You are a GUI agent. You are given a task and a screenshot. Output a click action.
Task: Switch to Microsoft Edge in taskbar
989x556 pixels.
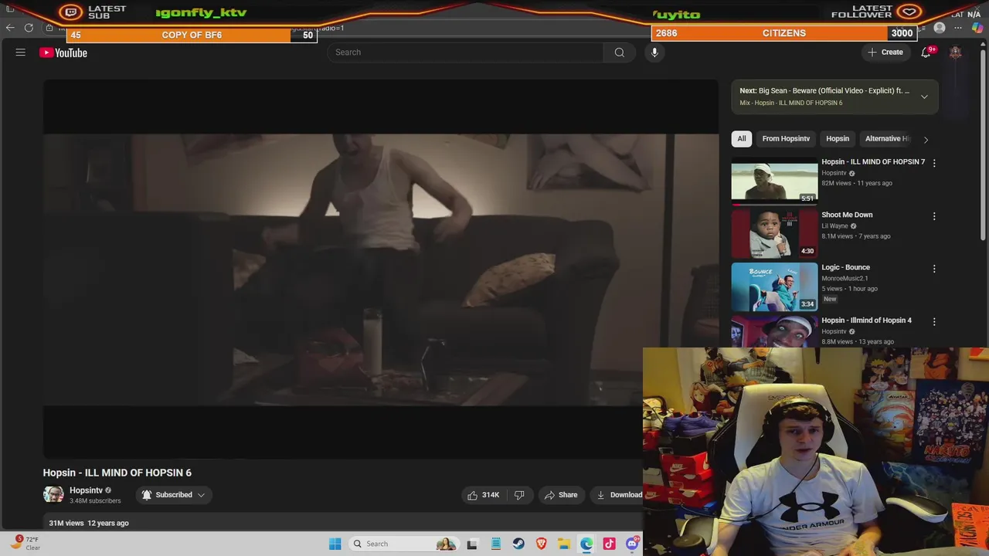[587, 544]
